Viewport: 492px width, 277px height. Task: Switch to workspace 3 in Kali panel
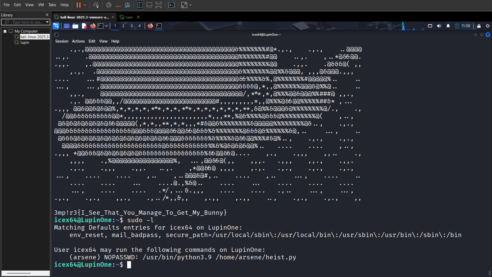point(132,26)
